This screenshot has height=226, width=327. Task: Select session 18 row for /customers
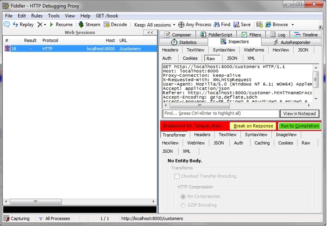coord(80,49)
